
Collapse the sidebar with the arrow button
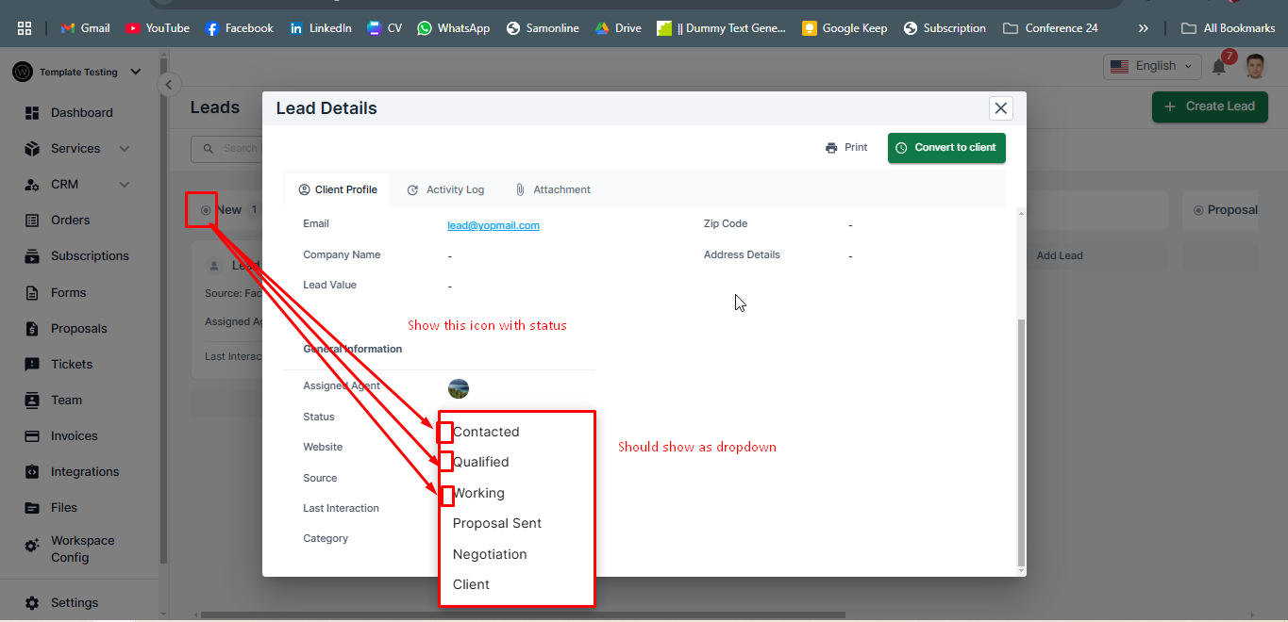coord(168,85)
